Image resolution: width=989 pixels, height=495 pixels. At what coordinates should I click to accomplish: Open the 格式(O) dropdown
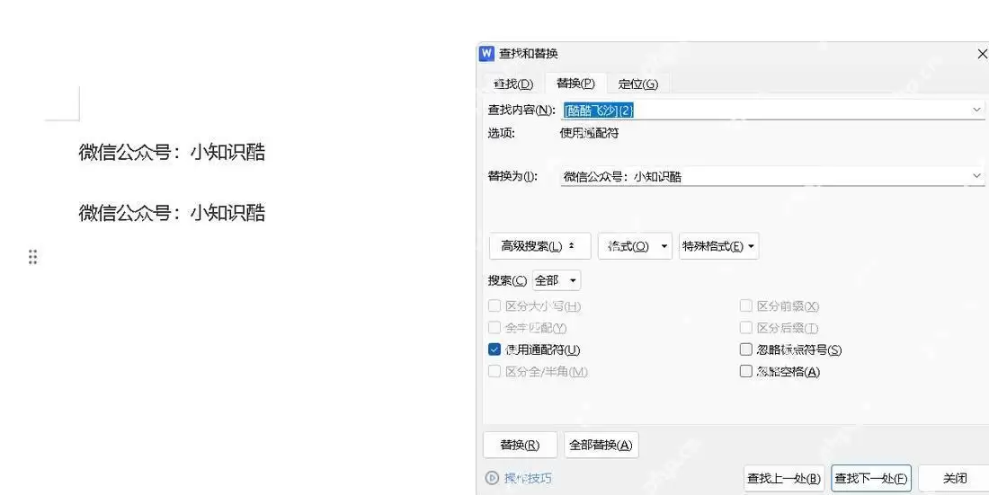(635, 246)
